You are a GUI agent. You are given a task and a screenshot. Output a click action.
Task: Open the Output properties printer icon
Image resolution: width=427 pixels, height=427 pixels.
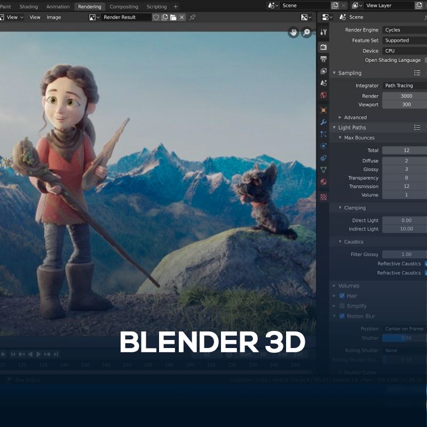[323, 59]
